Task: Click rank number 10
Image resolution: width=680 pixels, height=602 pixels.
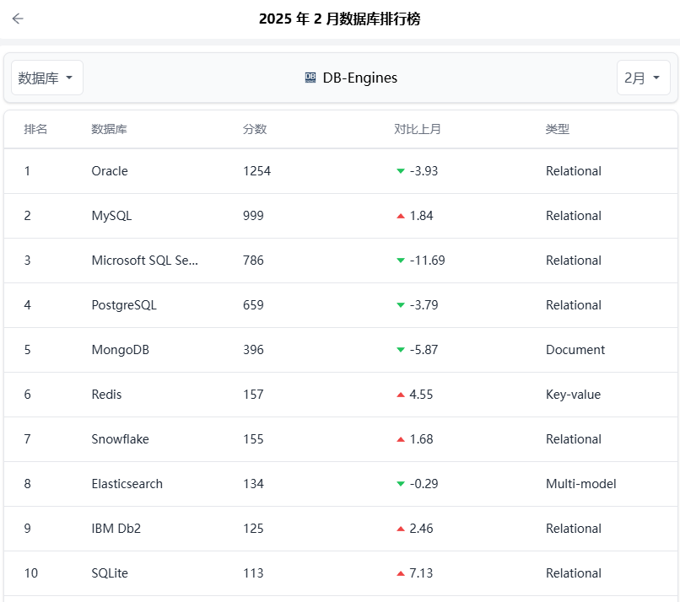Action: click(x=30, y=573)
